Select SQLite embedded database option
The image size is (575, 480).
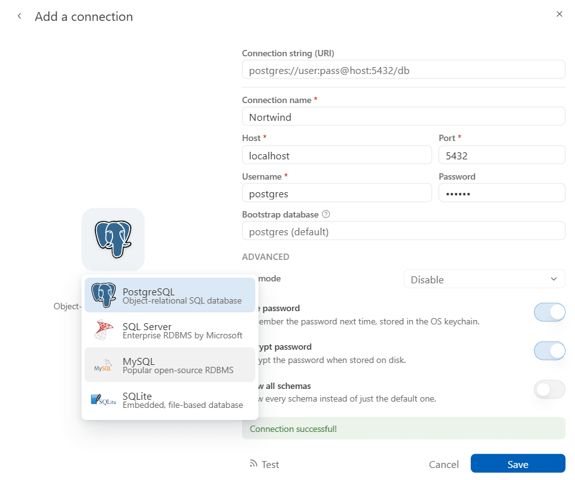pyautogui.click(x=170, y=400)
